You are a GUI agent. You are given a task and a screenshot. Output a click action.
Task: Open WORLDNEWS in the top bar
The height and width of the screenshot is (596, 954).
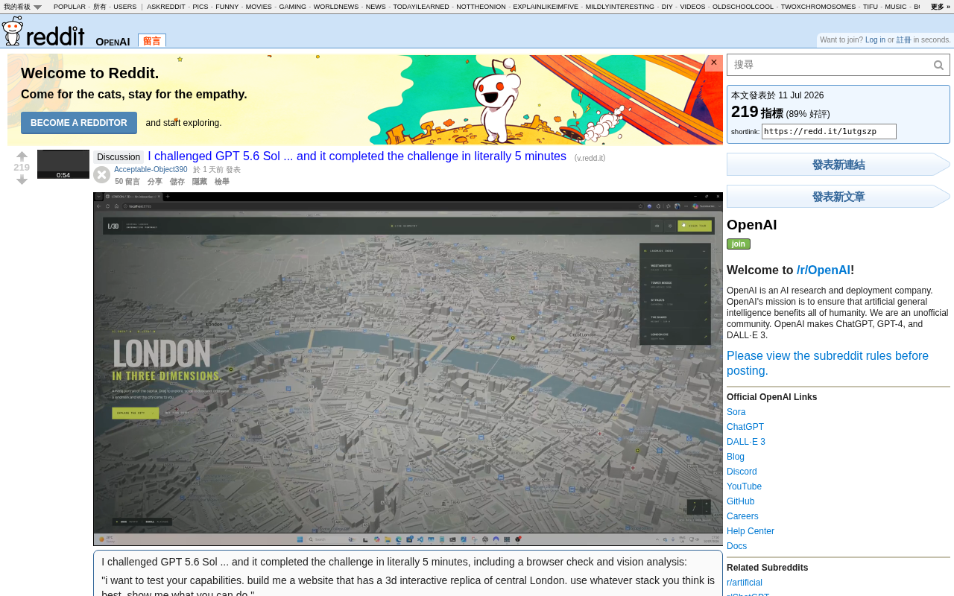(336, 7)
